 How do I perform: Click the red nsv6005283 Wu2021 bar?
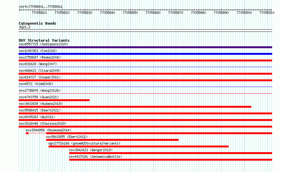(145, 120)
